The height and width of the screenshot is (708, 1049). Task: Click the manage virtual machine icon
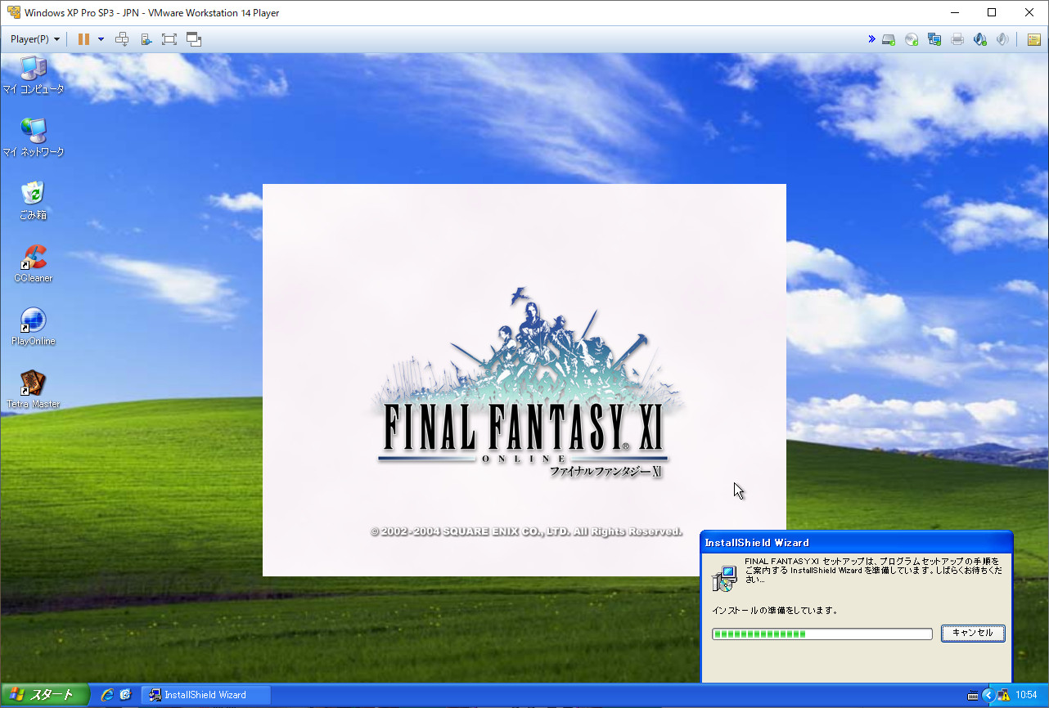point(146,39)
